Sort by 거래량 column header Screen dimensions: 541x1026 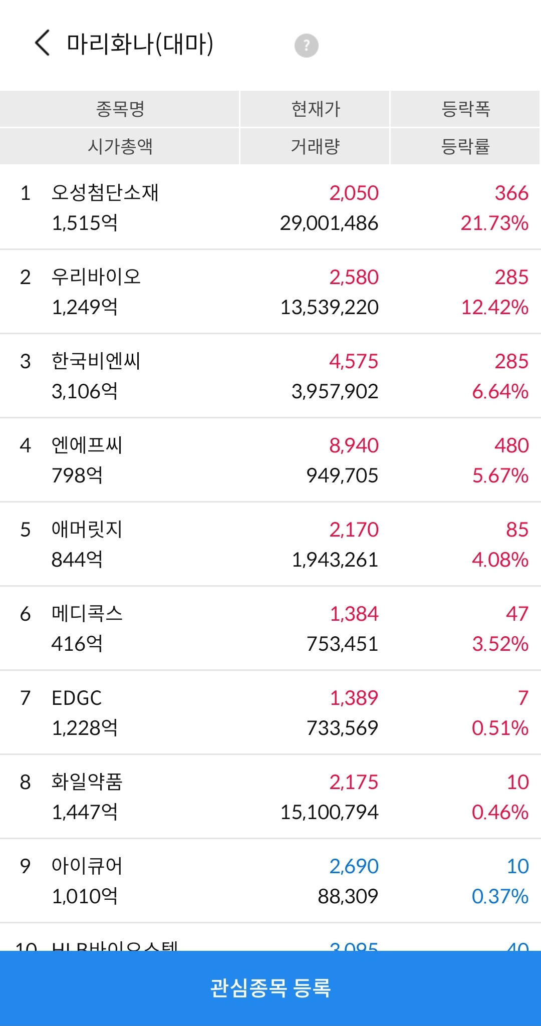315,146
